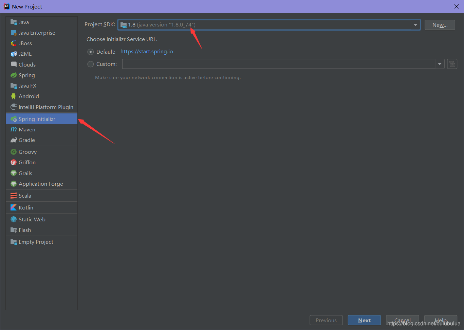The image size is (464, 330).
Task: Click the Empty Project folder icon
Action: [14, 242]
